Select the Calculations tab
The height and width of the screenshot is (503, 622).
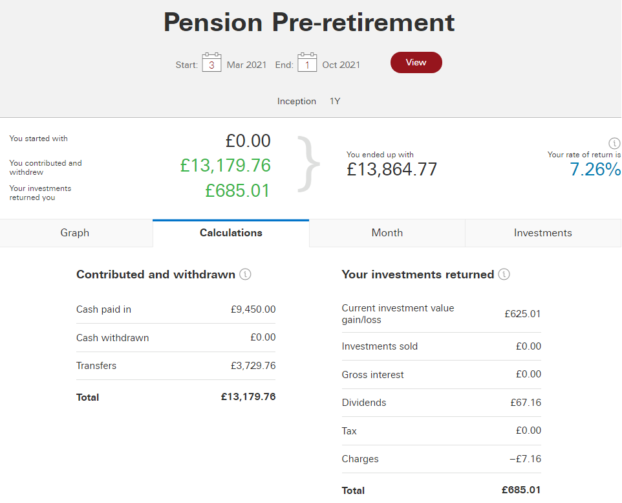pyautogui.click(x=231, y=233)
